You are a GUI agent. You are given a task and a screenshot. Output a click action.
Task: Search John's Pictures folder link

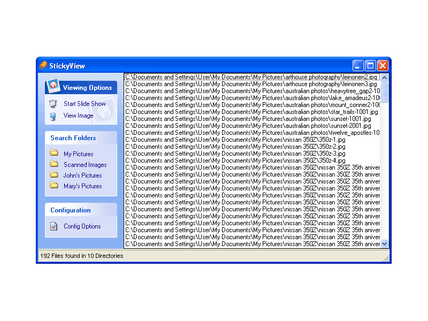83,175
